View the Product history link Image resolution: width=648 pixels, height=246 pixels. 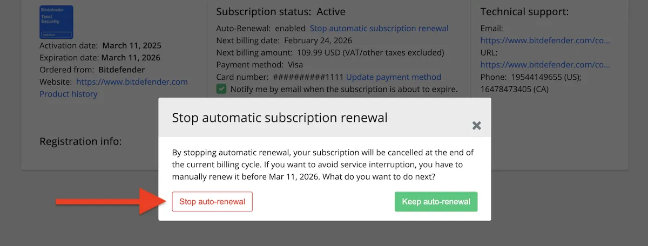coord(69,94)
